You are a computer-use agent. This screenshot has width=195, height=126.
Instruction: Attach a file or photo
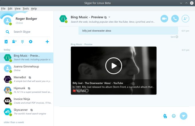click(165, 116)
